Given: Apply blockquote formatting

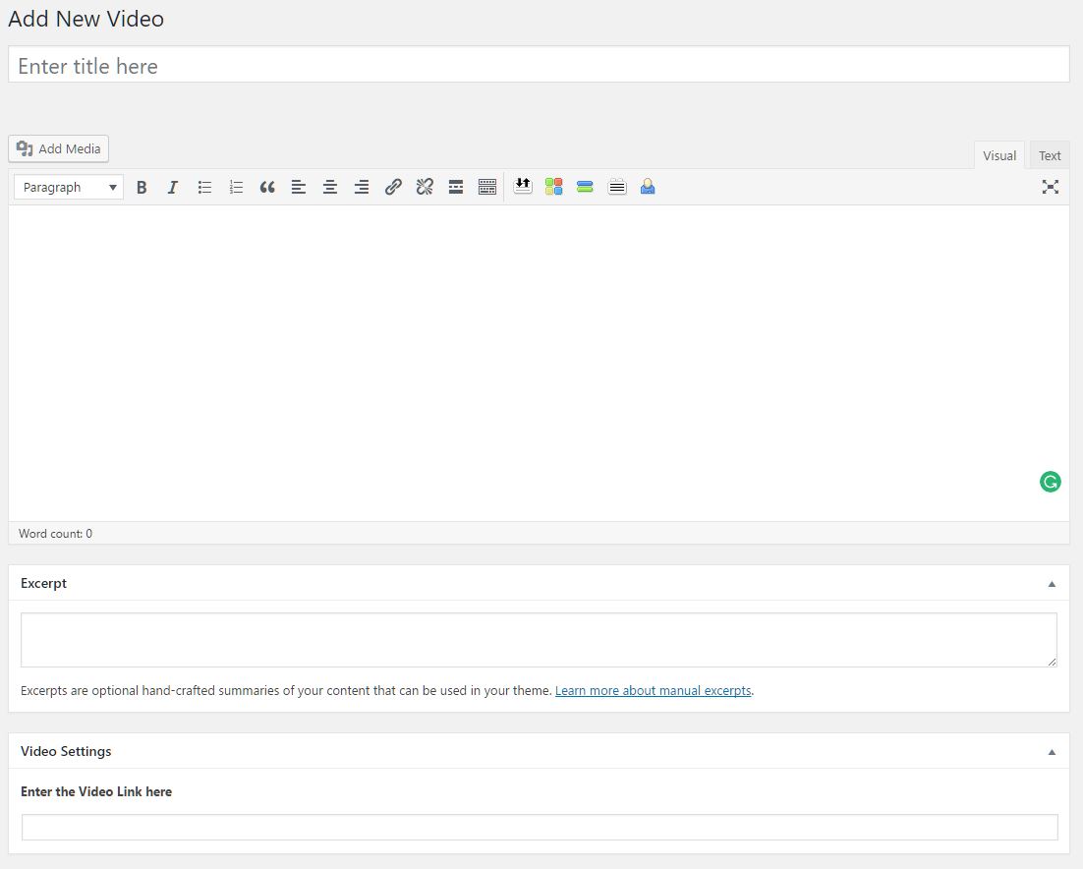Looking at the screenshot, I should [x=267, y=187].
